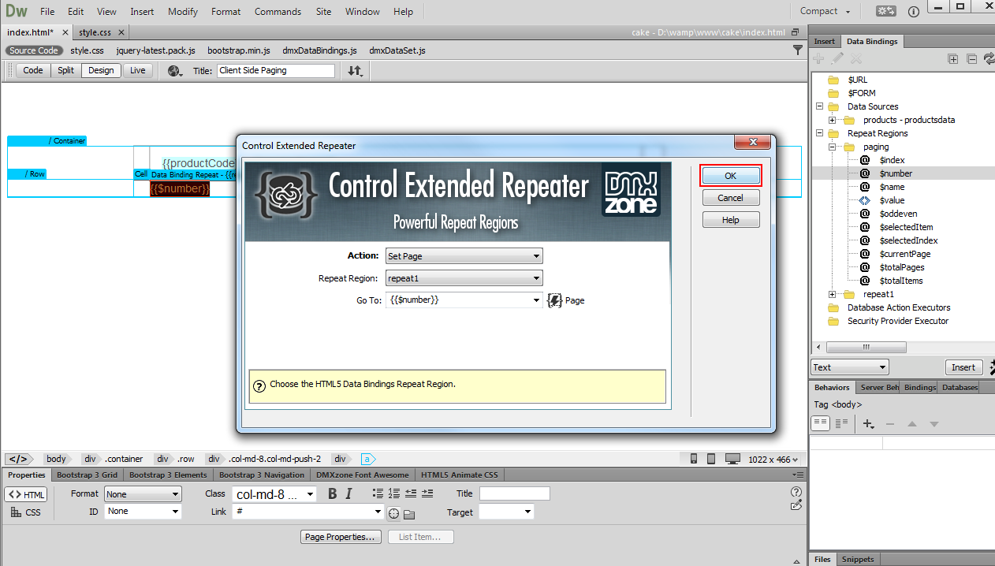Image resolution: width=995 pixels, height=566 pixels.
Task: Apply ordered list from Properties panel
Action: (394, 493)
